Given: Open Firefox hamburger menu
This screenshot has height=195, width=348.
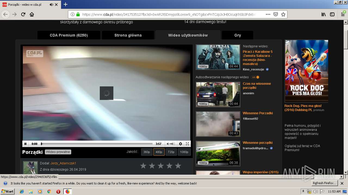Looking at the screenshot, I should [x=343, y=14].
